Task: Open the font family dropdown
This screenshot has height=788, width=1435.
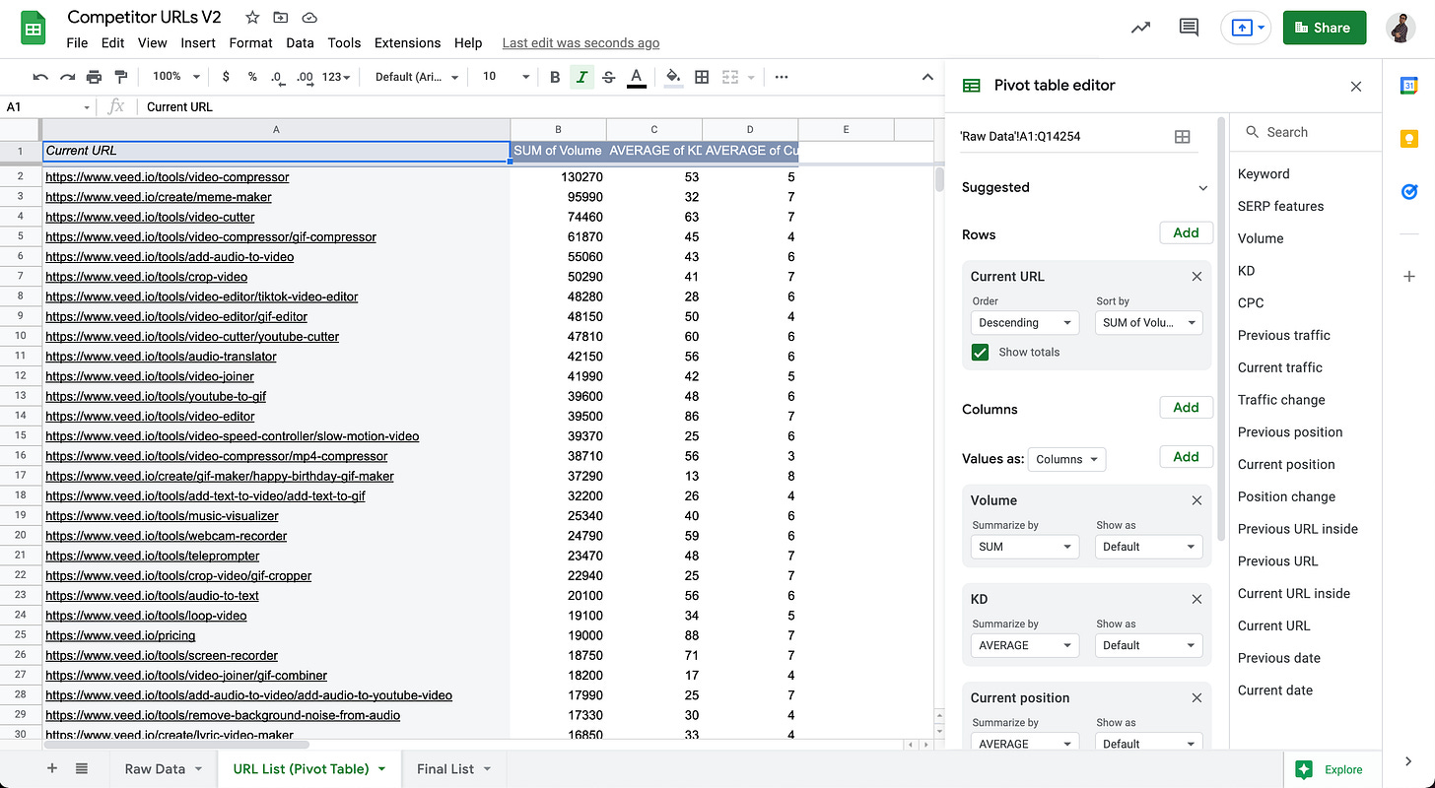Action: 417,77
